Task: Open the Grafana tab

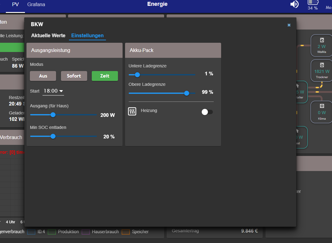Action: coord(36,5)
